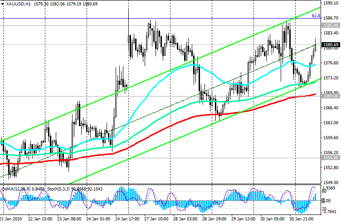The image size is (341, 224).
Task: Click the 1573.20 price scale value
Action: point(331,78)
